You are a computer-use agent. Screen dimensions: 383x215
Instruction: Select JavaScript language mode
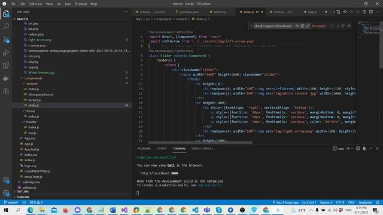[365, 202]
